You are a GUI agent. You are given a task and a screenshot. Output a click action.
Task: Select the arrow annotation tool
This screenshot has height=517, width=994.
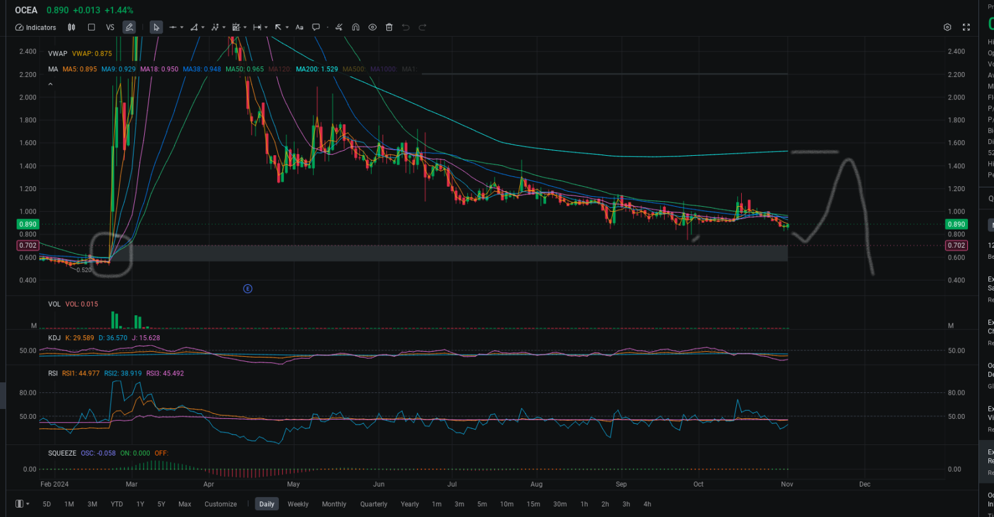[x=278, y=27]
